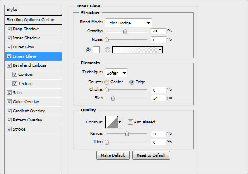
Task: Click the Size value input field
Action: 158,98
